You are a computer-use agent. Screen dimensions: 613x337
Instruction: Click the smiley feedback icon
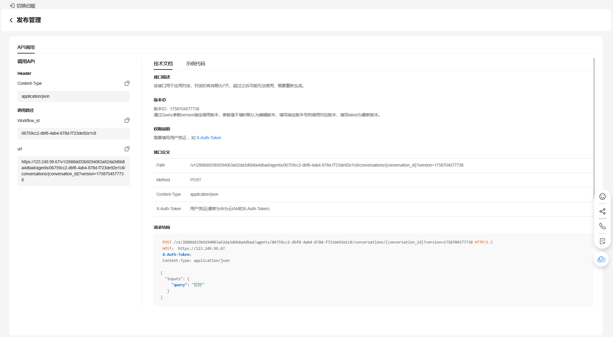[602, 197]
